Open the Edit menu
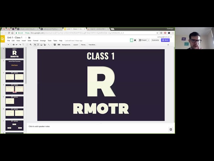 pos(13,41)
